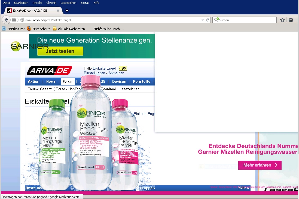Open the Extras menu
299x199 pixels.
click(x=85, y=3)
